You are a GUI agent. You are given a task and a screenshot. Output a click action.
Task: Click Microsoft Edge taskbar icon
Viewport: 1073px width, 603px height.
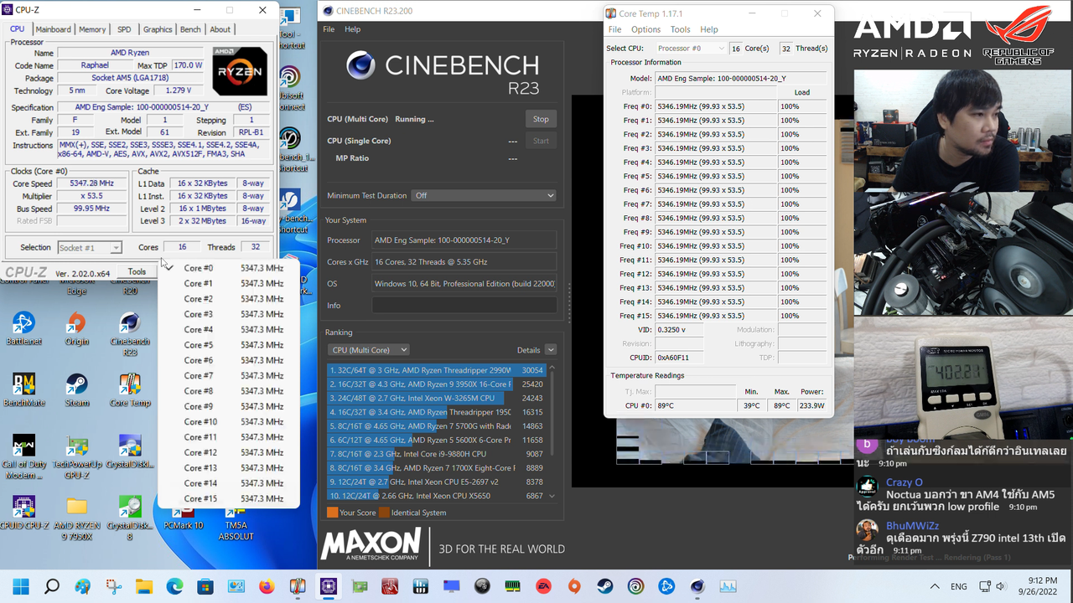point(175,586)
